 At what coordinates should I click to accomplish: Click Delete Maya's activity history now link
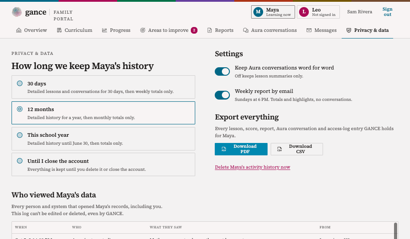click(252, 167)
